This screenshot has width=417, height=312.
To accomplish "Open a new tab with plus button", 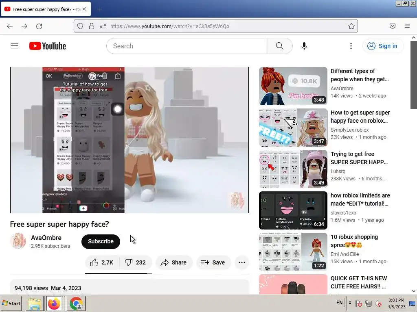I will [x=99, y=9].
